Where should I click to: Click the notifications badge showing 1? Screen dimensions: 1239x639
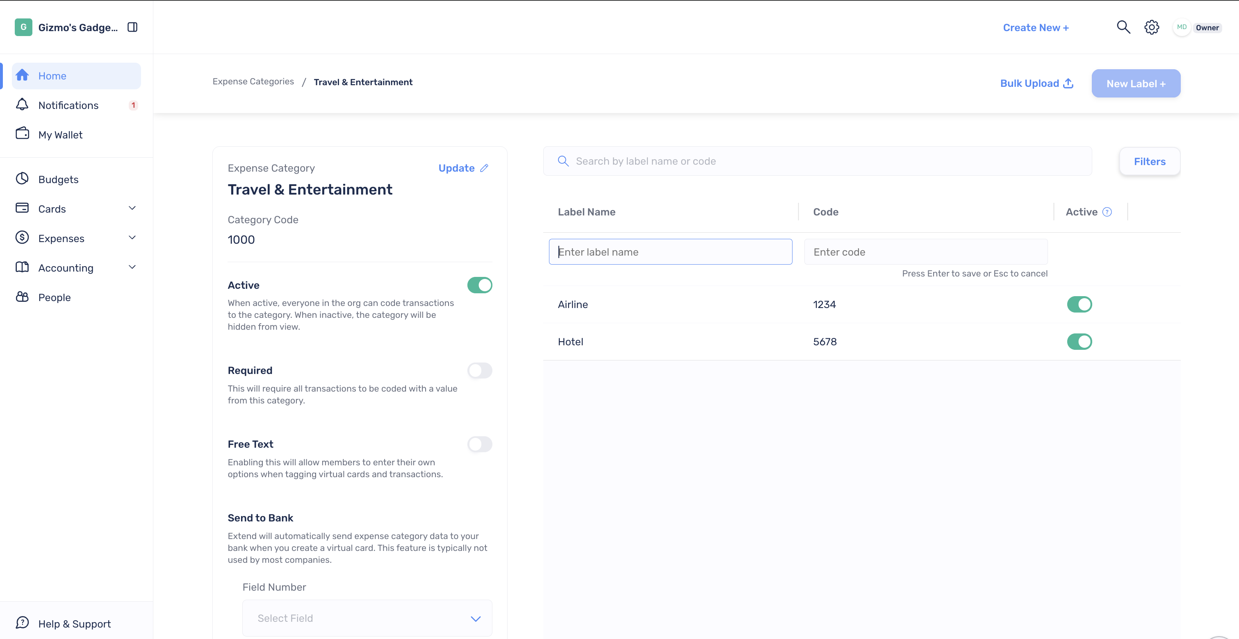click(133, 105)
